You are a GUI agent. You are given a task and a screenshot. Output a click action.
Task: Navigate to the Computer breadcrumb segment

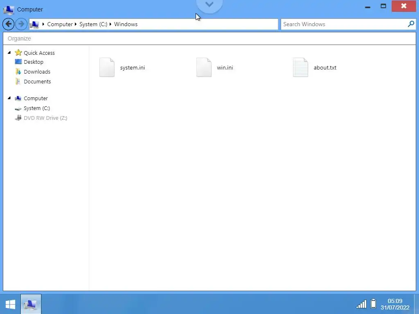tap(60, 24)
